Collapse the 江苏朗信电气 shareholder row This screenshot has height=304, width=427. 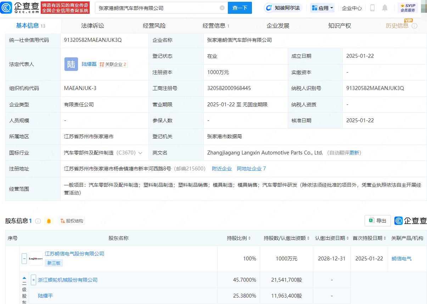[24, 259]
